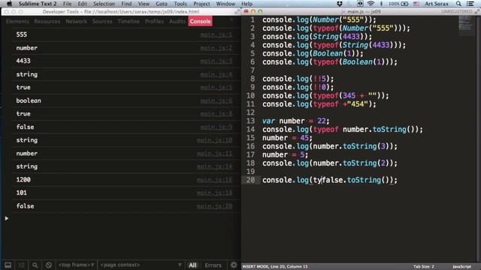Click line number 20 in the gutter
The image size is (481, 270).
250,180
